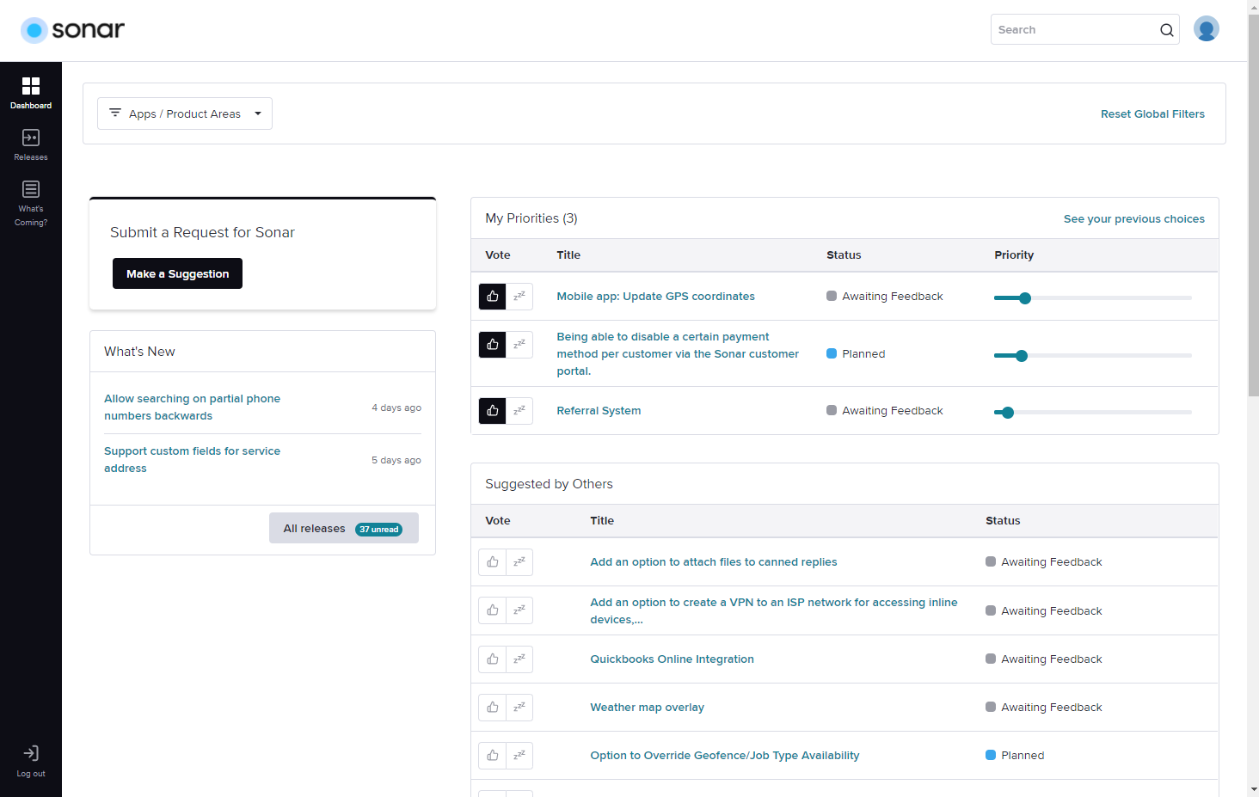Click the My Priorities (3) heading

tap(531, 218)
